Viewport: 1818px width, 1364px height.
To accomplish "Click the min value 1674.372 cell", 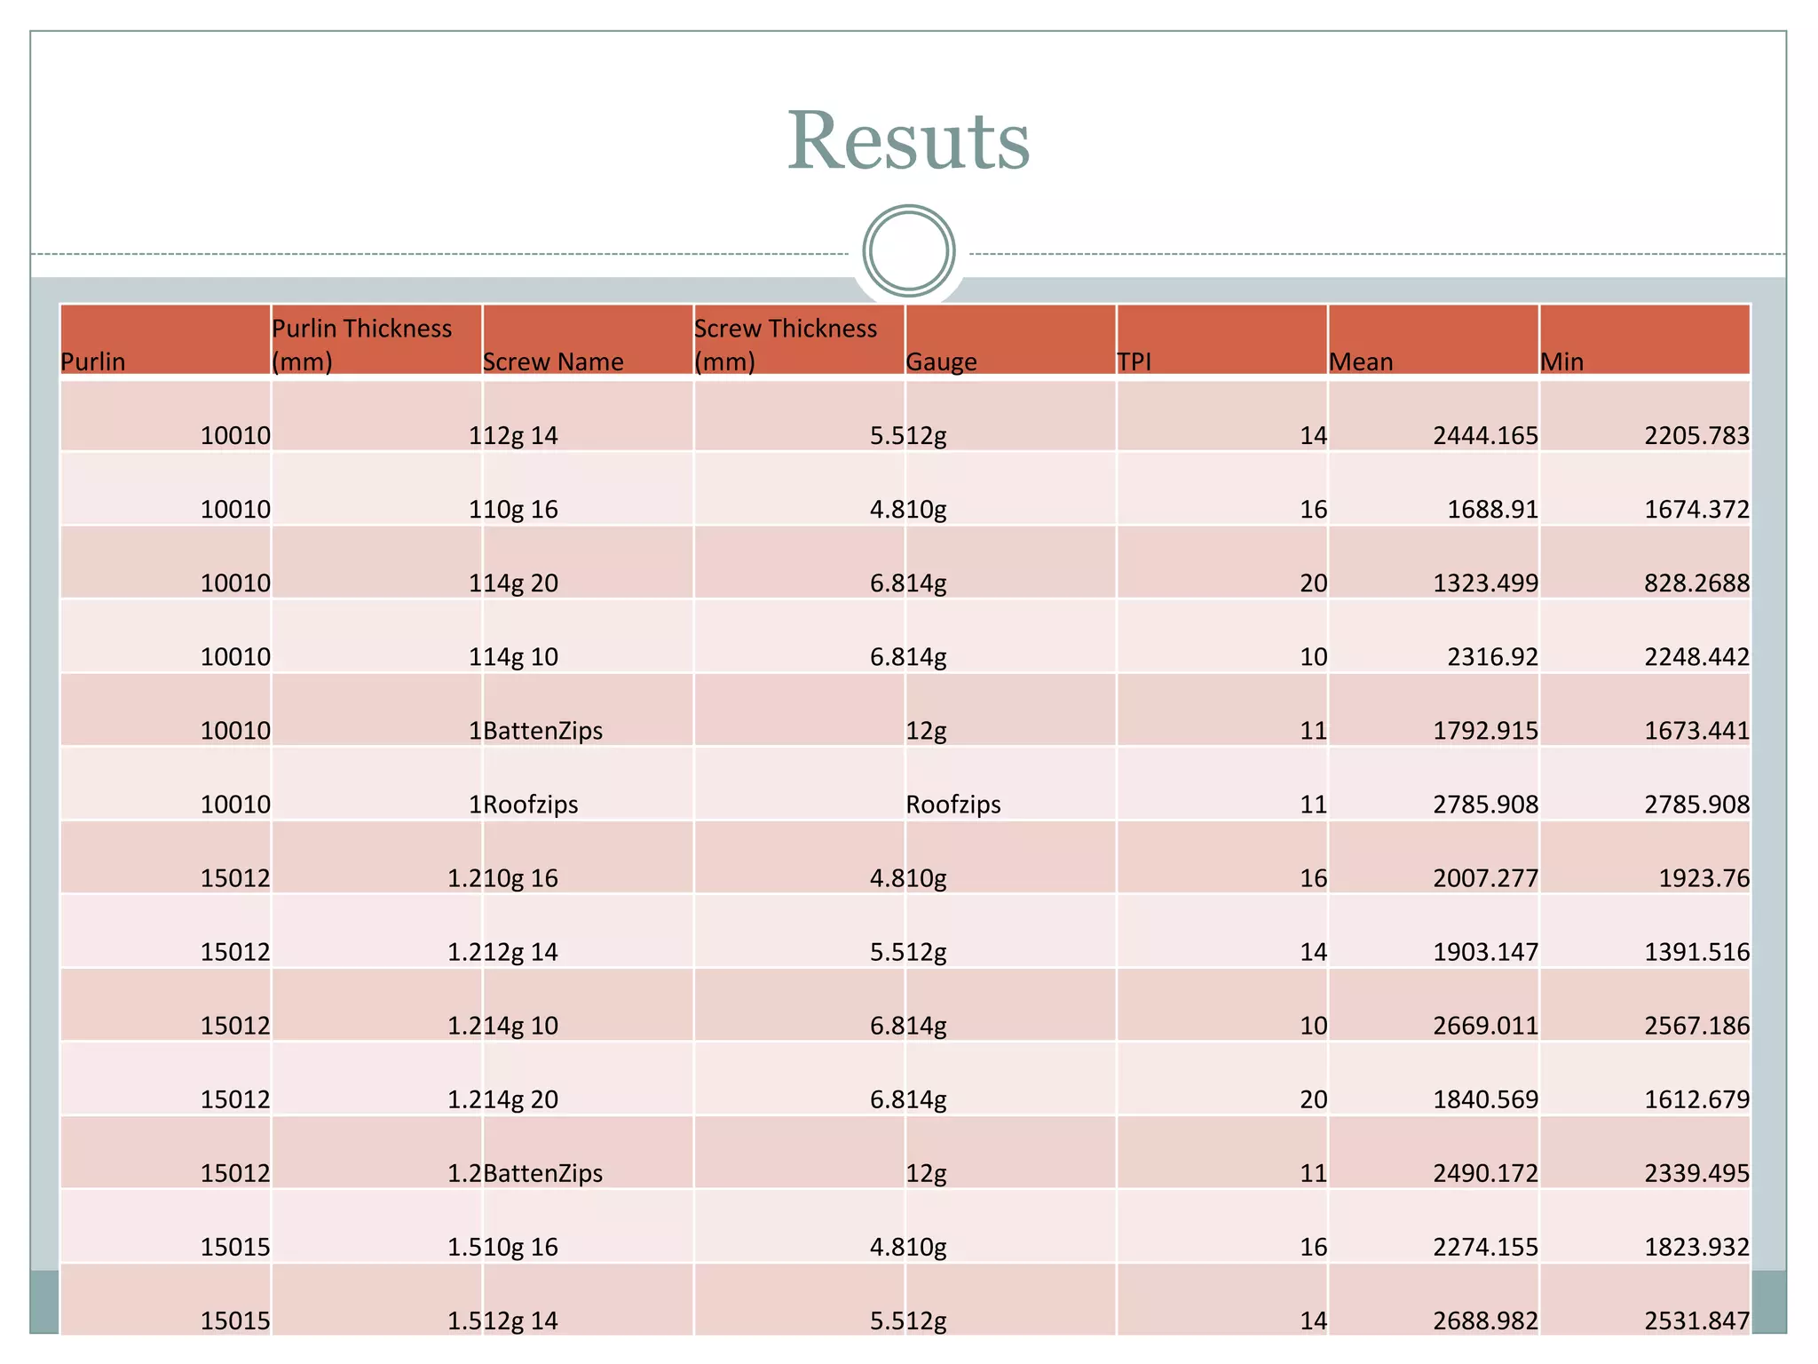I will click(1645, 488).
